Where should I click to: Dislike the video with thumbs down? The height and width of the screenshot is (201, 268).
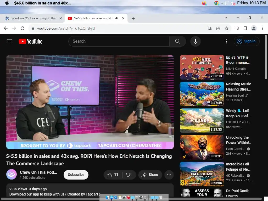129,175
